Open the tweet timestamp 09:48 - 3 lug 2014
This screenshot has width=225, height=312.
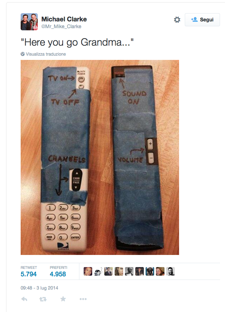(x=39, y=288)
